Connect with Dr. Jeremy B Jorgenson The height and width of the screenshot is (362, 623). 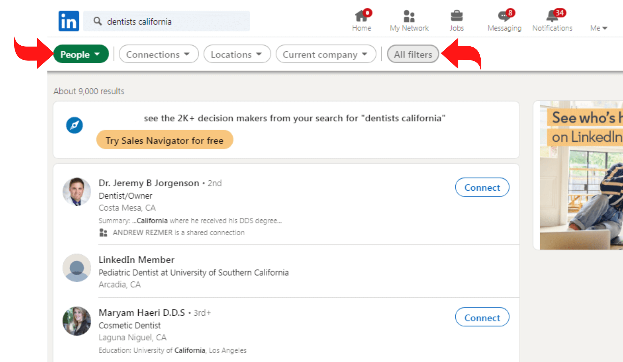pyautogui.click(x=482, y=187)
